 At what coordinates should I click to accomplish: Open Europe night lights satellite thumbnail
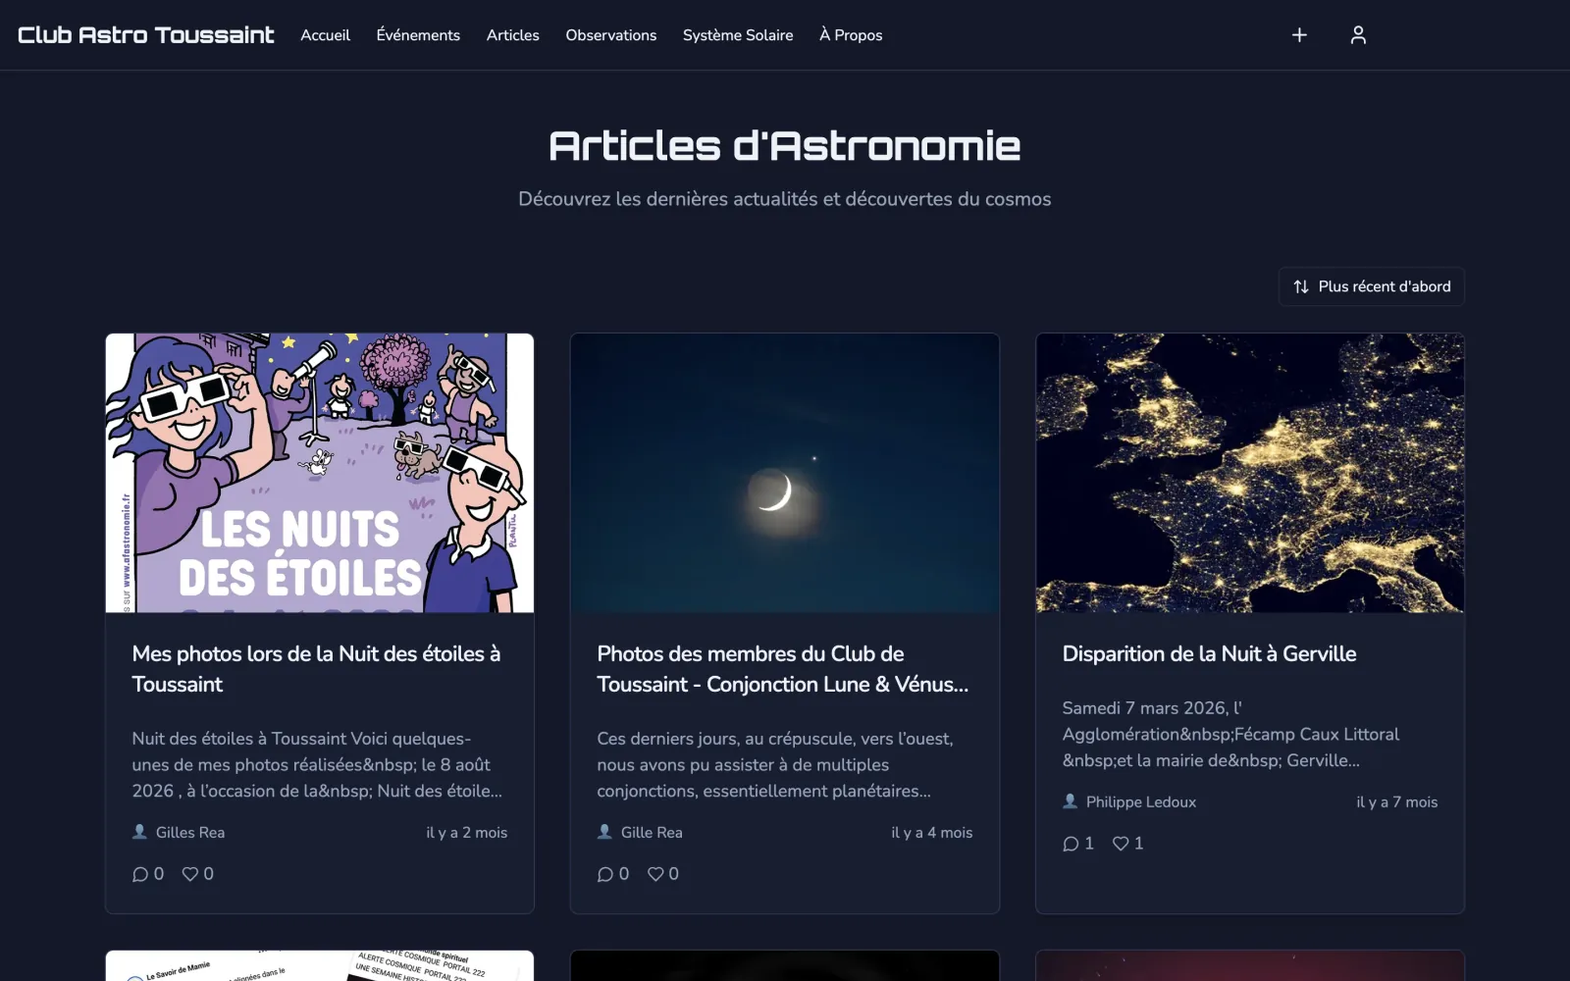click(1250, 473)
